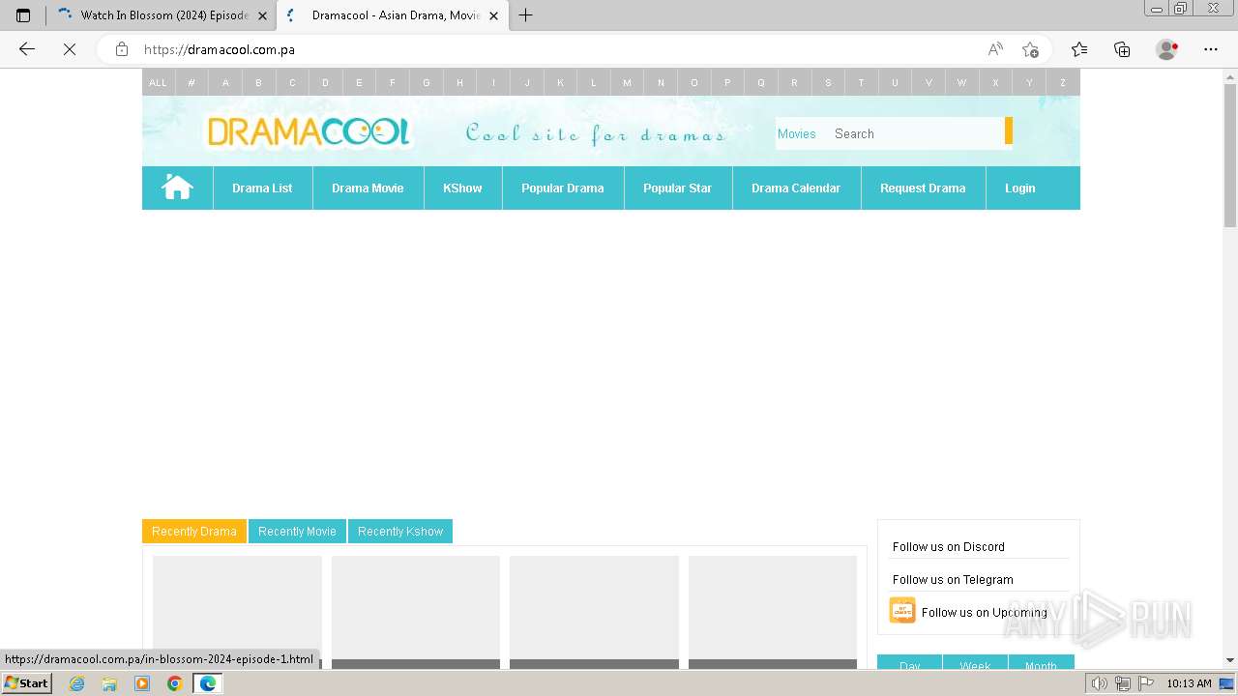This screenshot has height=696, width=1238.
Task: Open the Dramacool home icon
Action: [178, 188]
